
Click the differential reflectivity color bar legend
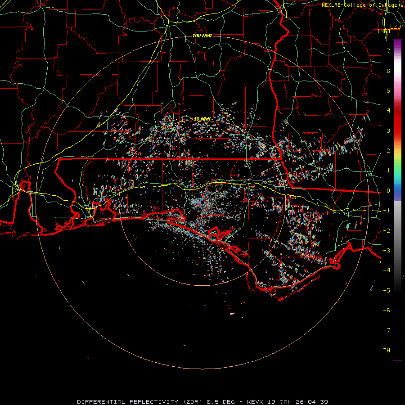tap(397, 200)
